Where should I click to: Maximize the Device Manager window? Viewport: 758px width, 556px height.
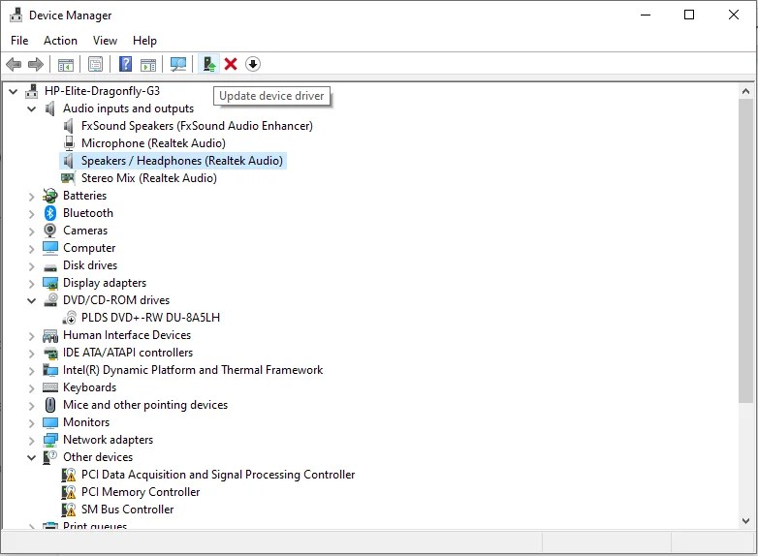pyautogui.click(x=689, y=15)
